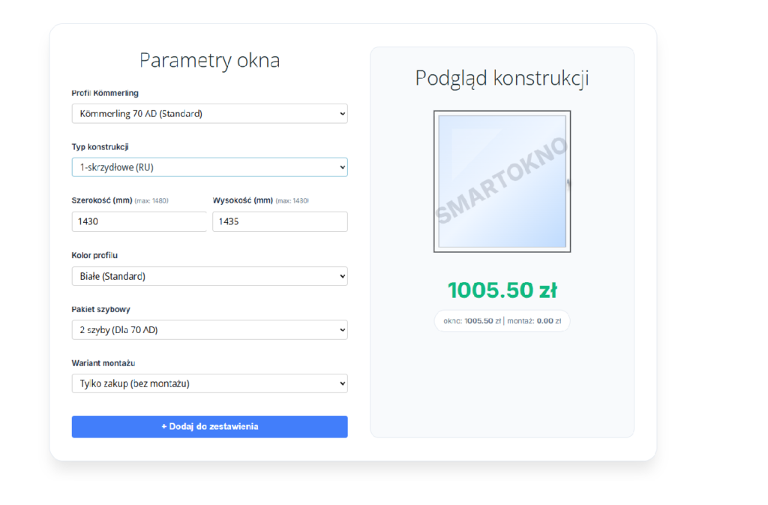Open the Typ konstrukcji dropdown

209,167
